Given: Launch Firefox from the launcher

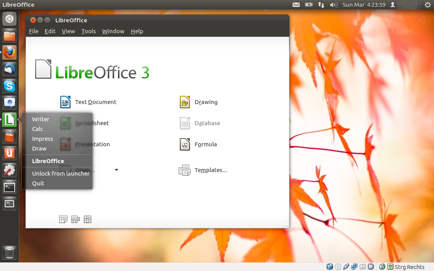Looking at the screenshot, I should 9,52.
